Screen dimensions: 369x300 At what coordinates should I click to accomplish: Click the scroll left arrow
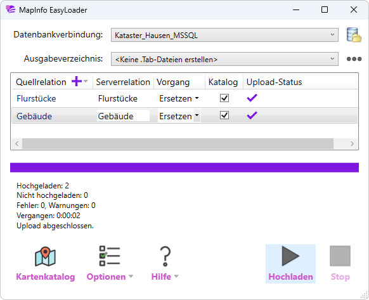(16, 143)
